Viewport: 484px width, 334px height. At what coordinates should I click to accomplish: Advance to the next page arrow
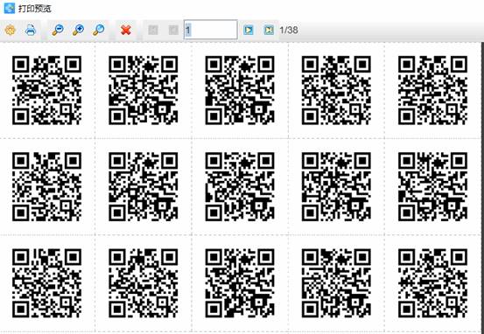(249, 30)
